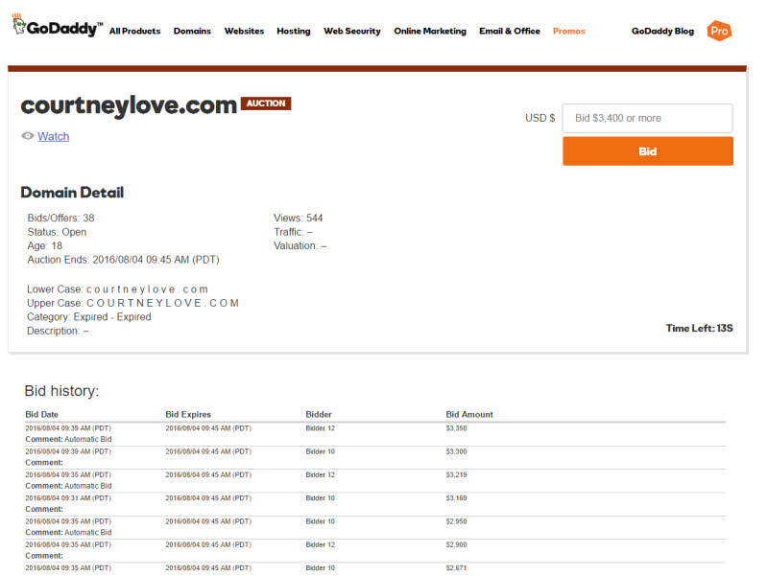This screenshot has height=576, width=768.
Task: Click the Views: 544 text
Action: point(298,219)
